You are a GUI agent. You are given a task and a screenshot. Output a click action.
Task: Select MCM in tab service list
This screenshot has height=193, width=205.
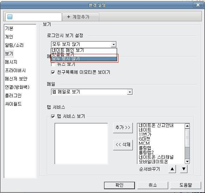click(x=144, y=143)
